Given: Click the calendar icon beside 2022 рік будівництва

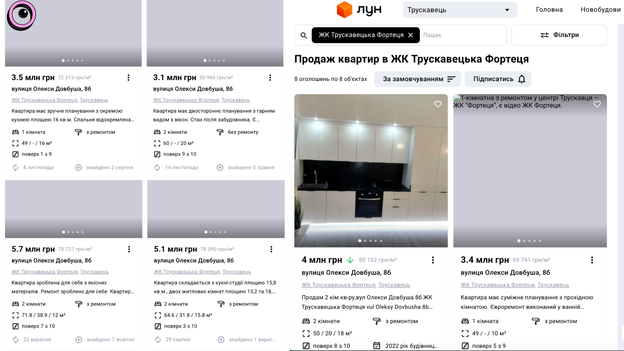Looking at the screenshot, I should [377, 346].
